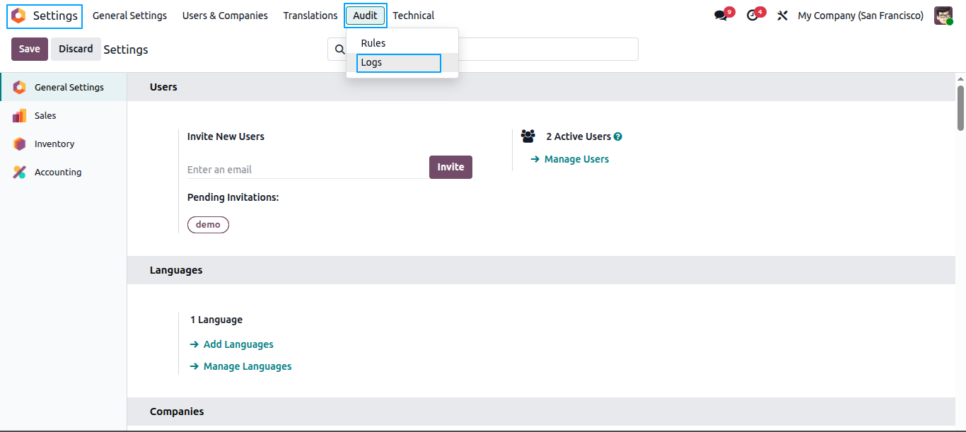Open the Technical menu
The width and height of the screenshot is (966, 432).
coord(414,16)
